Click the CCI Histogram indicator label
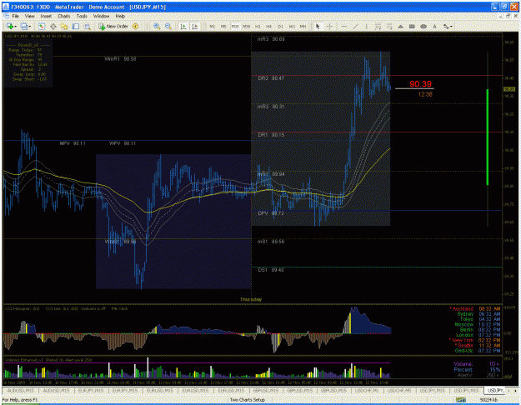The height and width of the screenshot is (405, 521). 23,308
